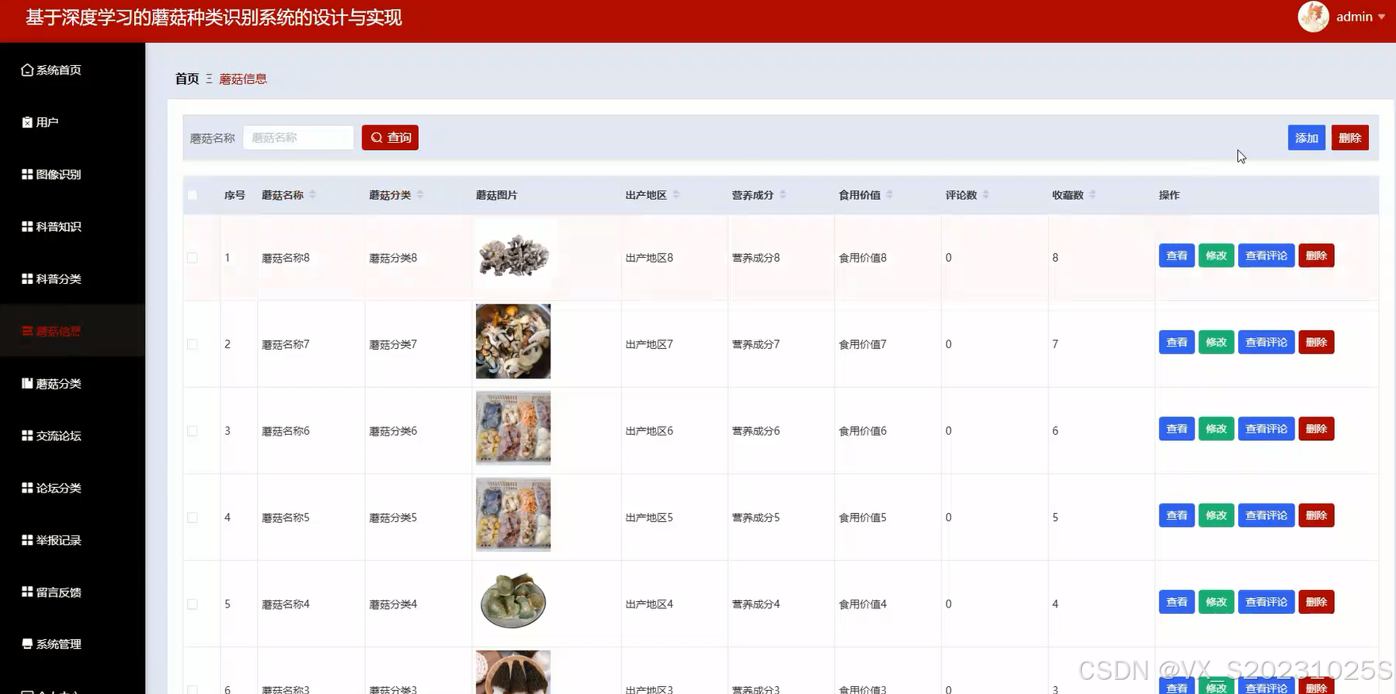Open mushroom image thumbnail for 蘑菇名称6
Viewport: 1396px width, 694px height.
[513, 428]
